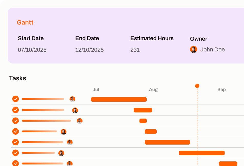
Task: Click the sixth row's checkmark status icon
Action: [15, 153]
